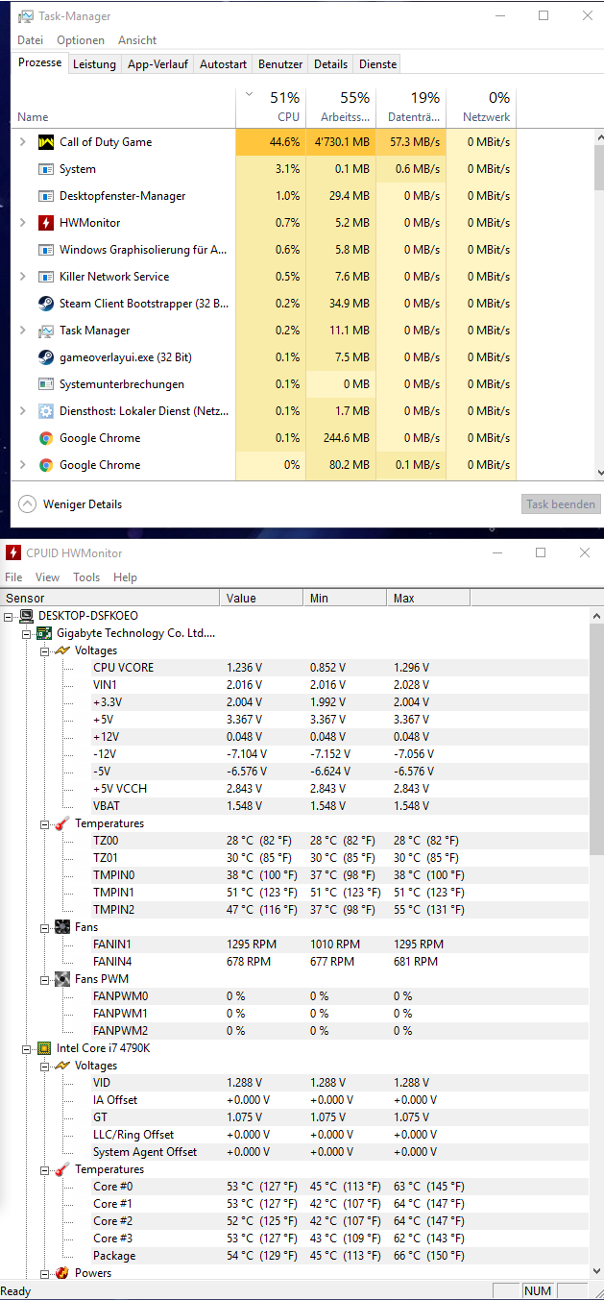Click the HWMonitor Max column header

(x=429, y=598)
